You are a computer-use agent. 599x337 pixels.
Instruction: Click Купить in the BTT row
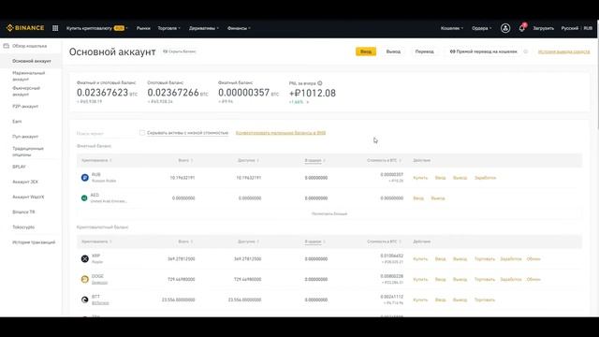pyautogui.click(x=420, y=300)
